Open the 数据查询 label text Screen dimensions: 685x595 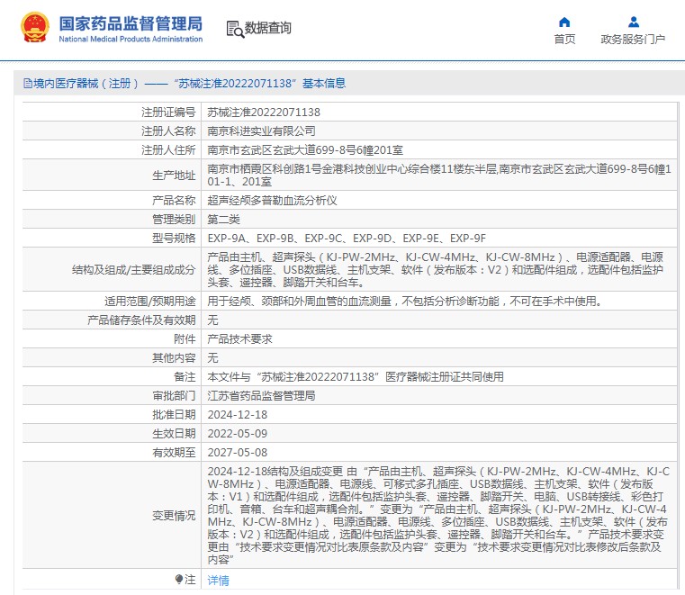click(x=268, y=28)
